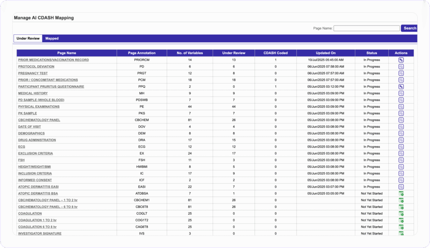This screenshot has height=248, width=430.
Task: Click the edit icon for PRIOR MEDICATIONS/VACCINATION RECORD
Action: pyautogui.click(x=401, y=60)
